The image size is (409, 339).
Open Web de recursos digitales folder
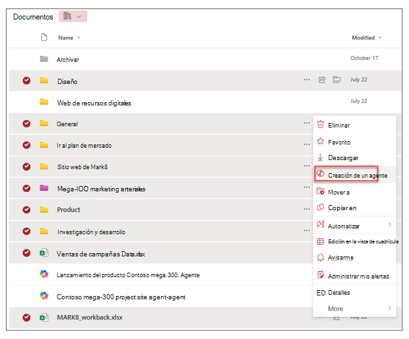click(x=94, y=103)
